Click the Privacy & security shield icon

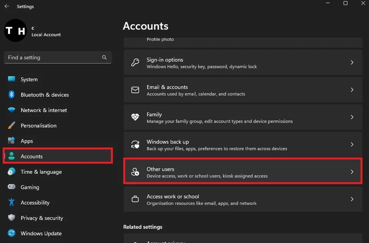pyautogui.click(x=12, y=218)
